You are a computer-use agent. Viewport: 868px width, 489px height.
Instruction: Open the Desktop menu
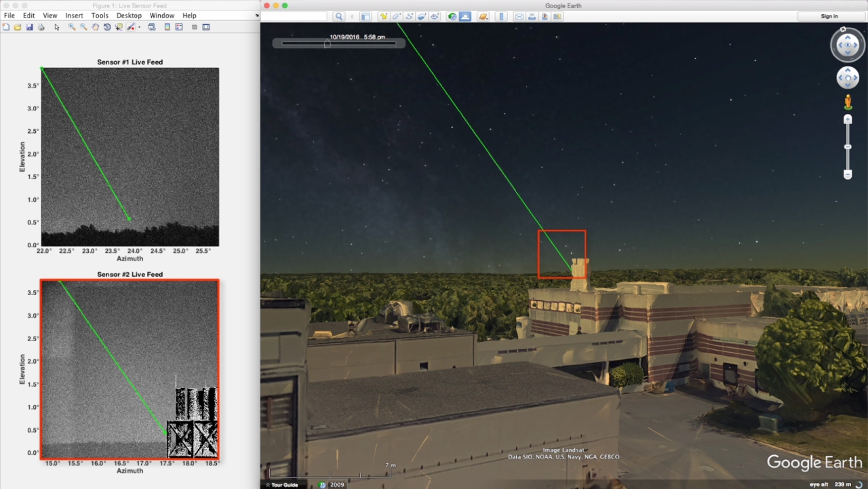129,15
